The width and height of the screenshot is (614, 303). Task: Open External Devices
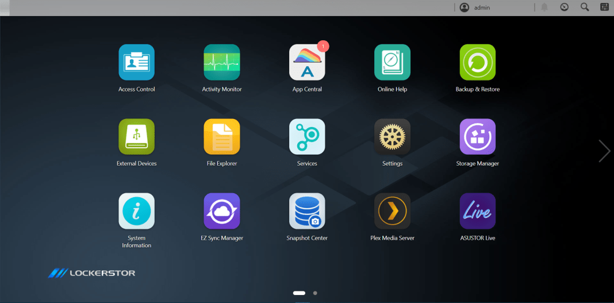coord(137,137)
